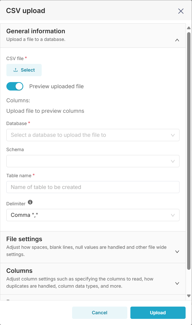Expand the Columns settings section
The image size is (192, 325).
pos(177,283)
